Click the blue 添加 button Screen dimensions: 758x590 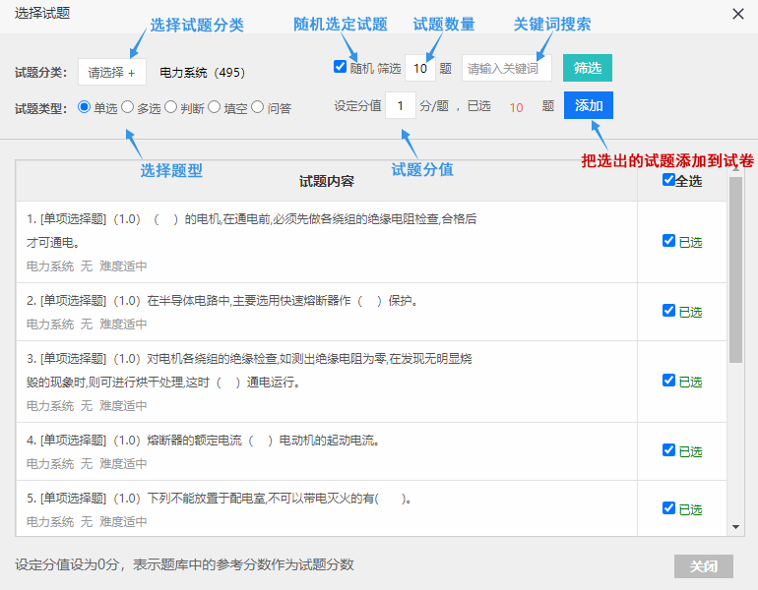pos(589,105)
